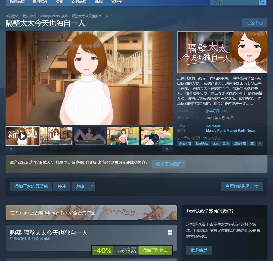Open the 实验室 labs tab
Image resolution: width=273 pixels, height=261 pixels.
click(117, 2)
